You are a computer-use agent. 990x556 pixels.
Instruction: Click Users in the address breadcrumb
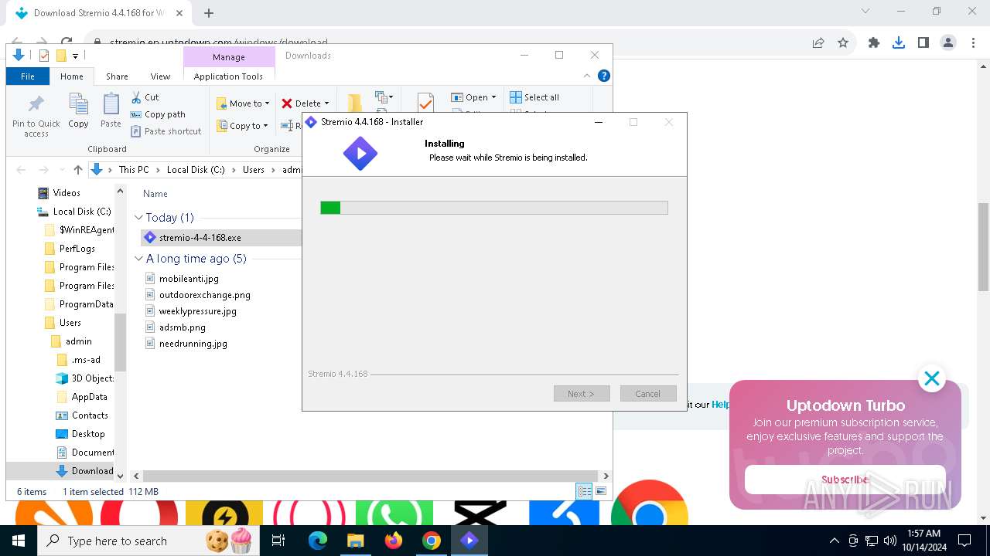254,170
